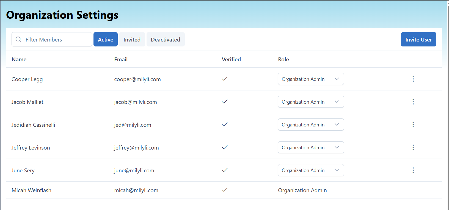Select the name Micah Weinflash

point(31,190)
